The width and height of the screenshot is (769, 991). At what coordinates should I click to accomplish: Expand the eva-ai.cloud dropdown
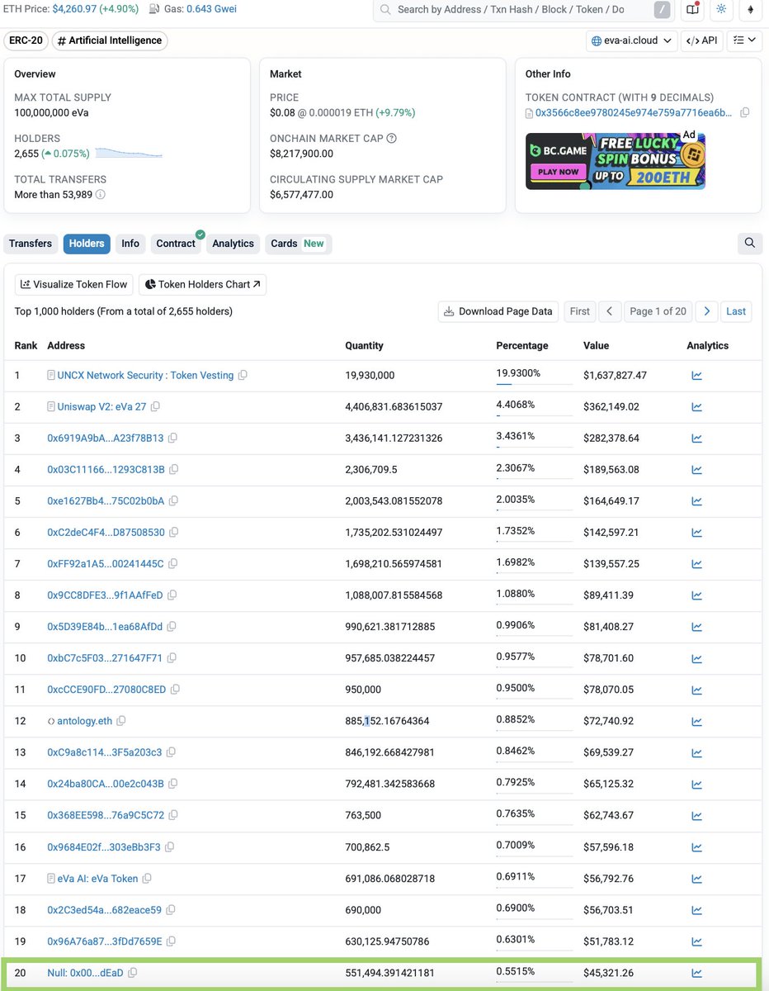coord(632,40)
